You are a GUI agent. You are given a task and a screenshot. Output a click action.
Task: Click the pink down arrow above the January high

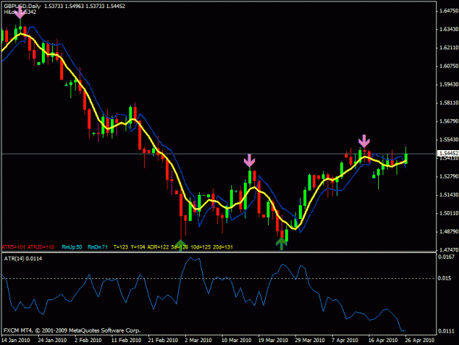(x=20, y=13)
